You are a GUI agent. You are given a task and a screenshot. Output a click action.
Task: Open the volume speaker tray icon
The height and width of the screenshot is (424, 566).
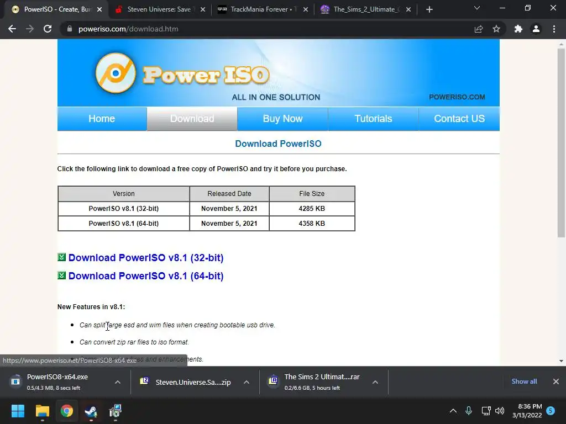500,411
